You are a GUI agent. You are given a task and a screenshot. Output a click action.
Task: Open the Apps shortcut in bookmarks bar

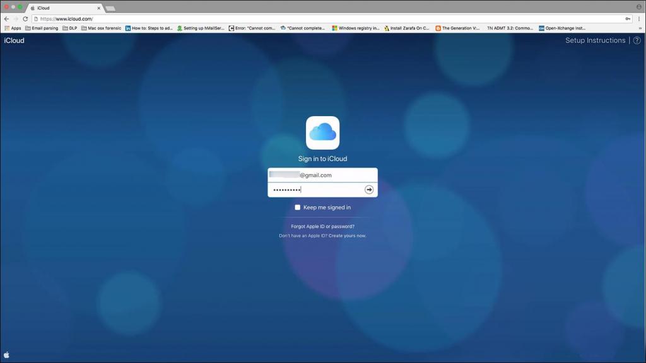click(13, 28)
